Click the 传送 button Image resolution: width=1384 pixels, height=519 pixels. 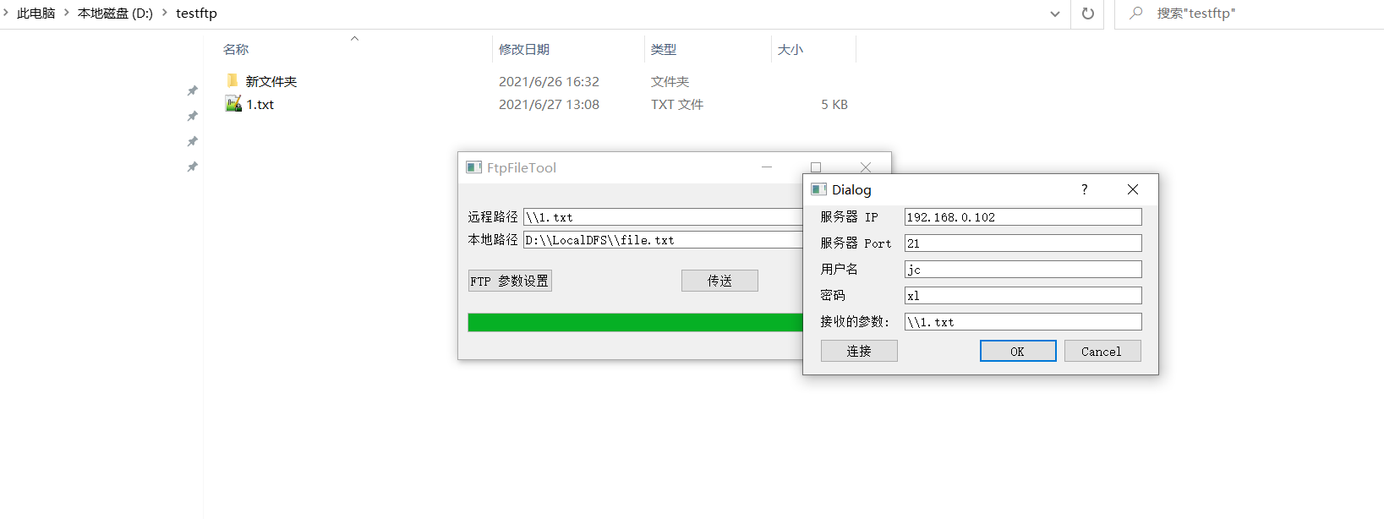719,281
